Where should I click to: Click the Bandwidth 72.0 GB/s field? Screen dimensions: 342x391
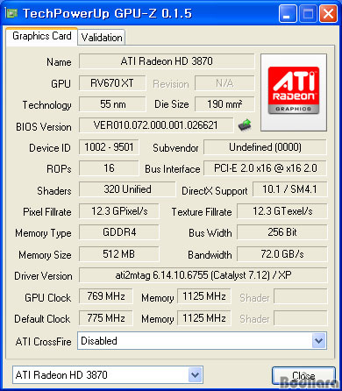pos(282,254)
